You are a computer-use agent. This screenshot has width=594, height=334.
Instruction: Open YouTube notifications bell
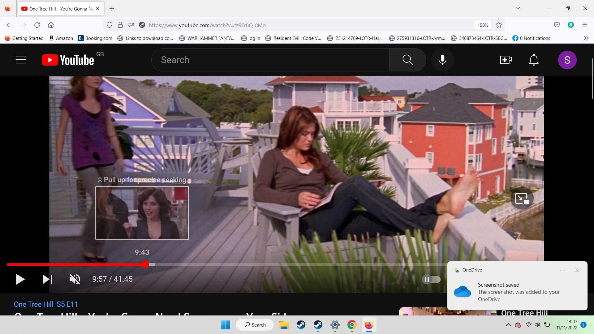(534, 60)
